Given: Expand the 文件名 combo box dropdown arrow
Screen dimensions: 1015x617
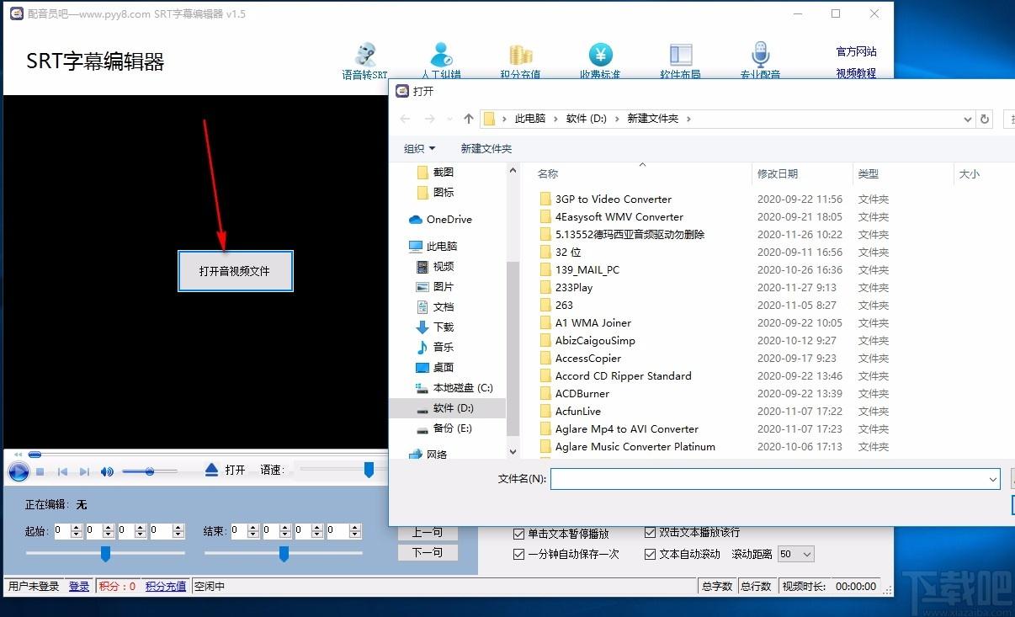Looking at the screenshot, I should pos(993,479).
